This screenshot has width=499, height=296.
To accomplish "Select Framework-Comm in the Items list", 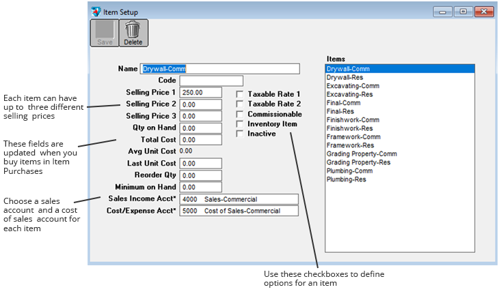I will click(x=353, y=137).
